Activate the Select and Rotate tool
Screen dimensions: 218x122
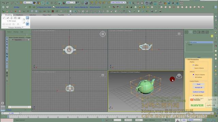(56, 3)
